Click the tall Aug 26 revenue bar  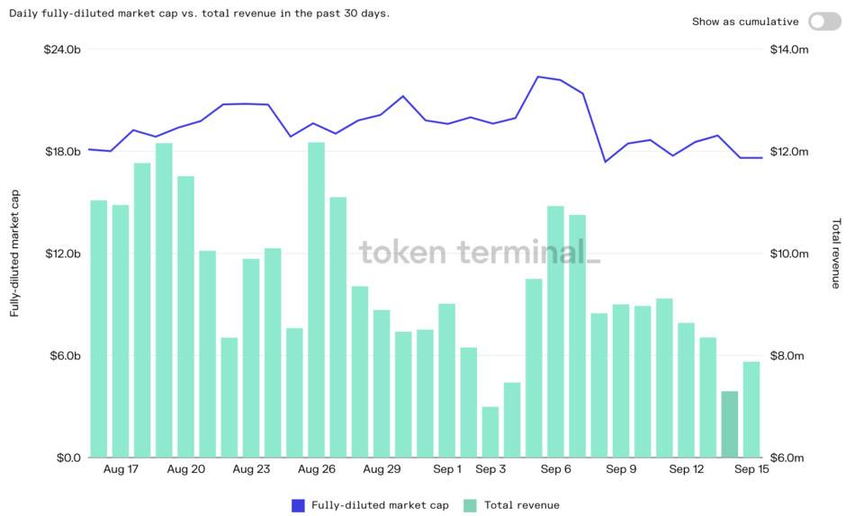point(316,299)
